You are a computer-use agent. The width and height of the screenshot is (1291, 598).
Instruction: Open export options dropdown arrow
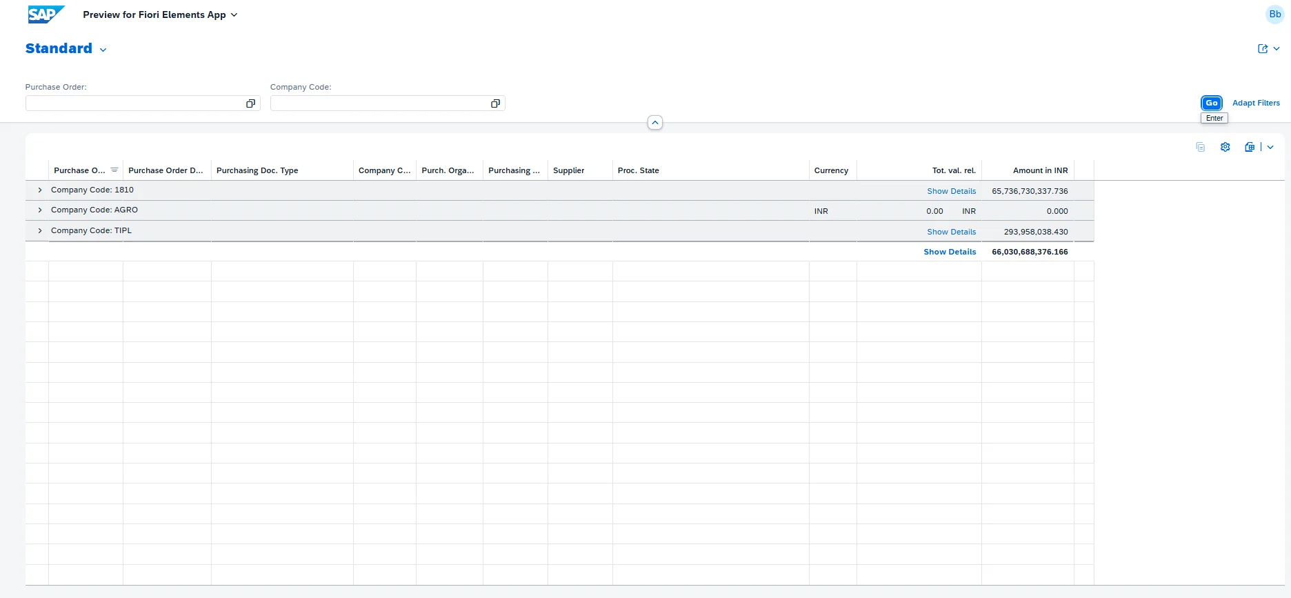pyautogui.click(x=1270, y=147)
